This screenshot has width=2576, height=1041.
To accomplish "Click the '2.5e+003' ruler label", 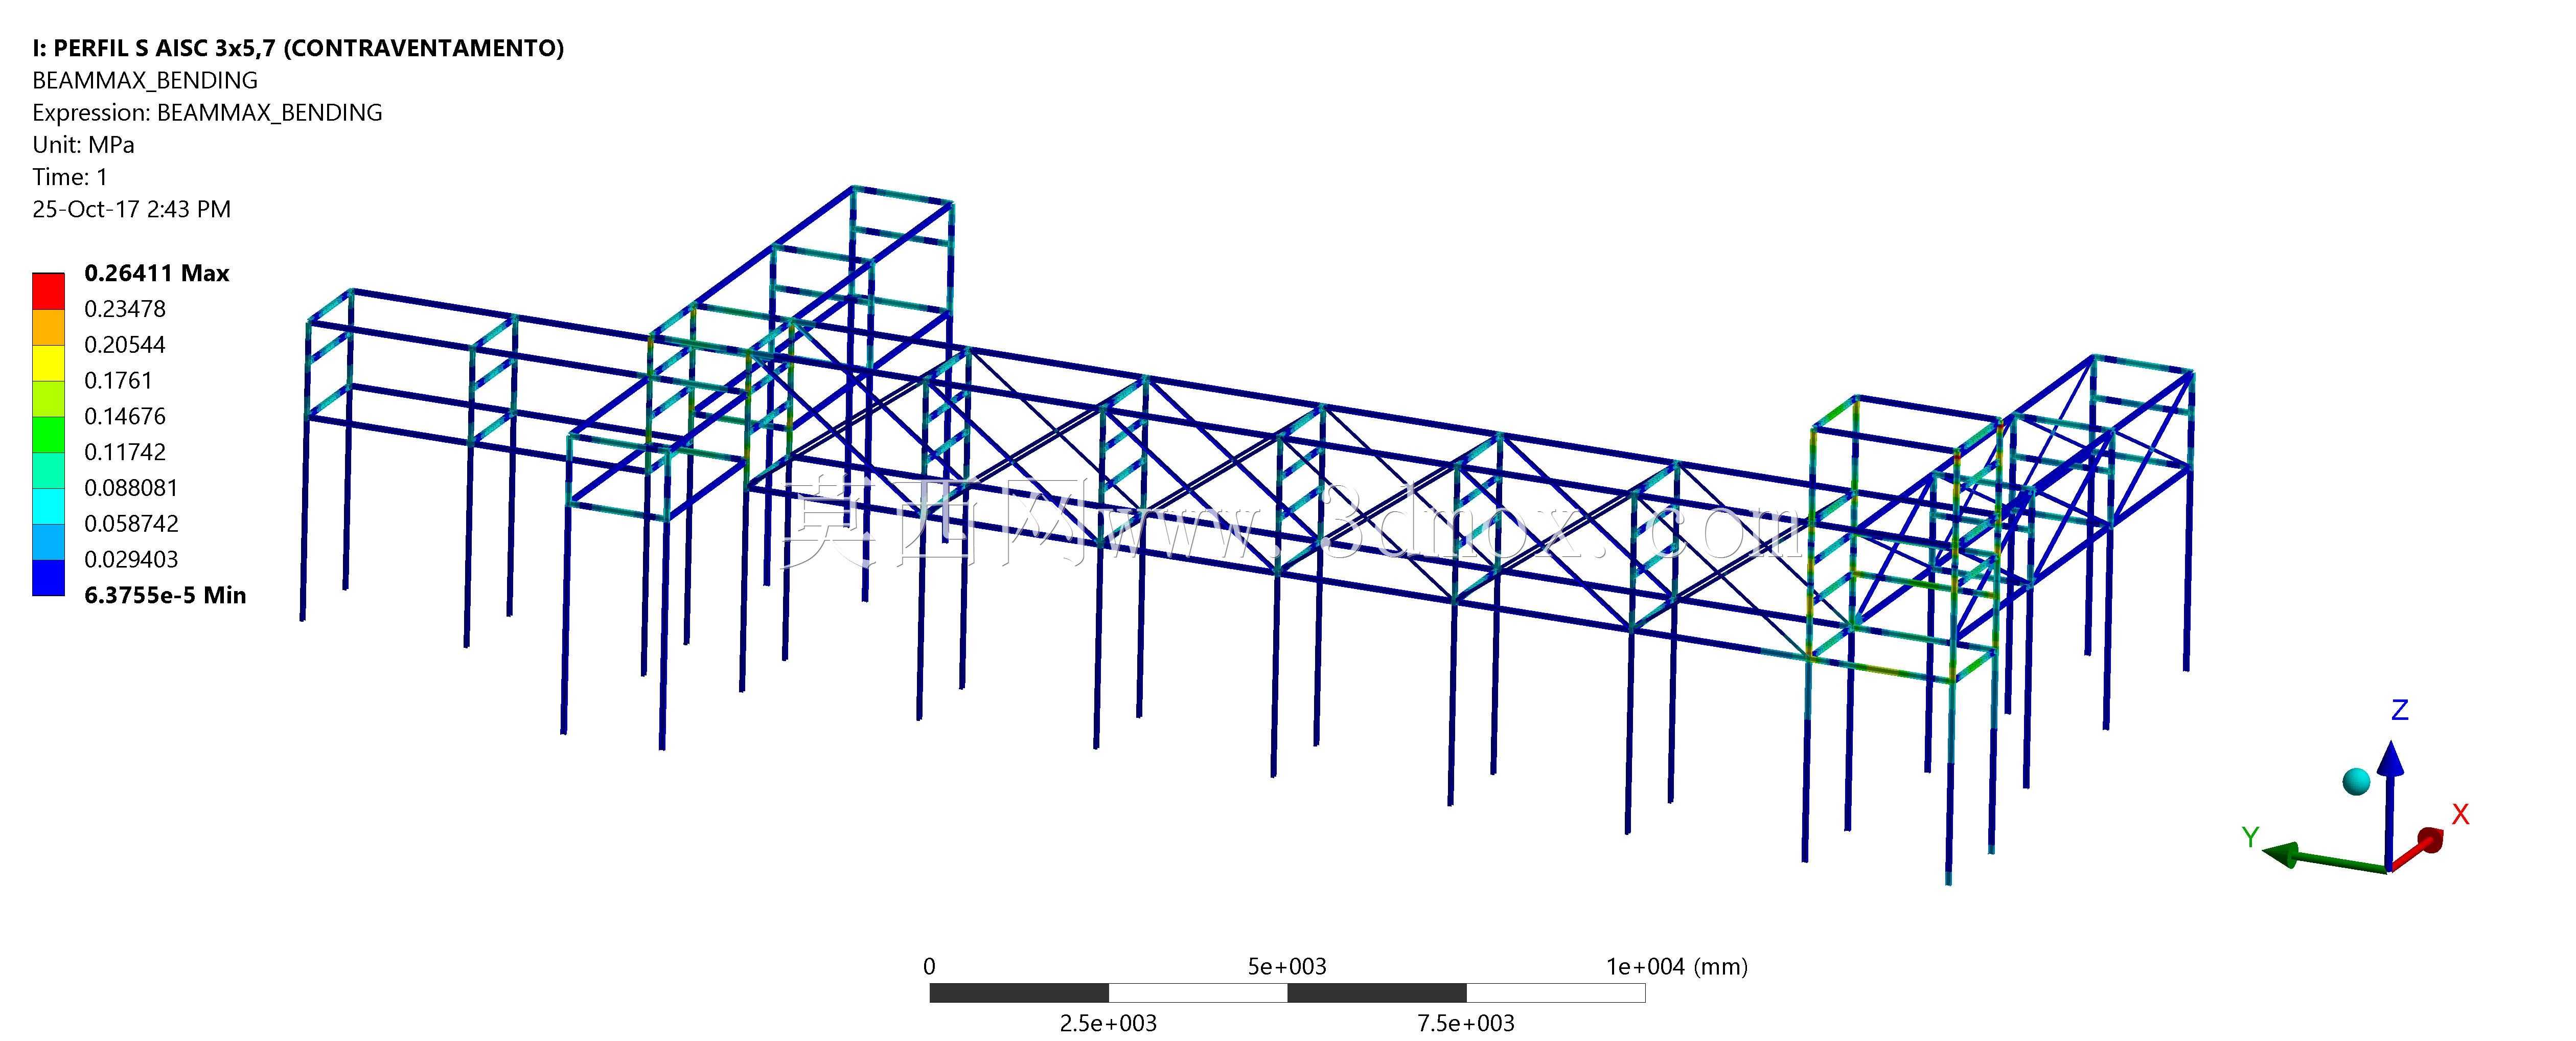I will (1108, 1023).
